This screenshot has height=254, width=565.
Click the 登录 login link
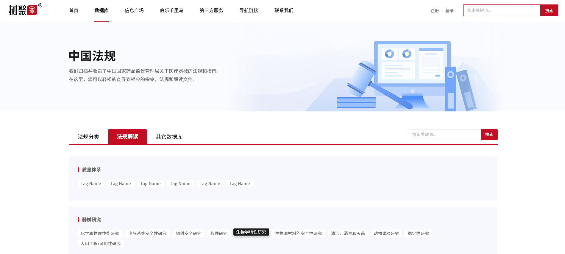tap(449, 11)
